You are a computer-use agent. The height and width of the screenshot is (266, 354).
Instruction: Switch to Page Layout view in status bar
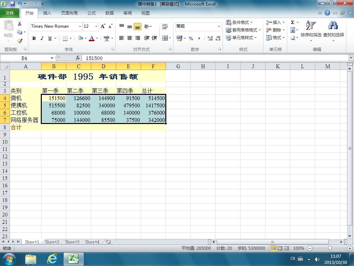point(280,248)
